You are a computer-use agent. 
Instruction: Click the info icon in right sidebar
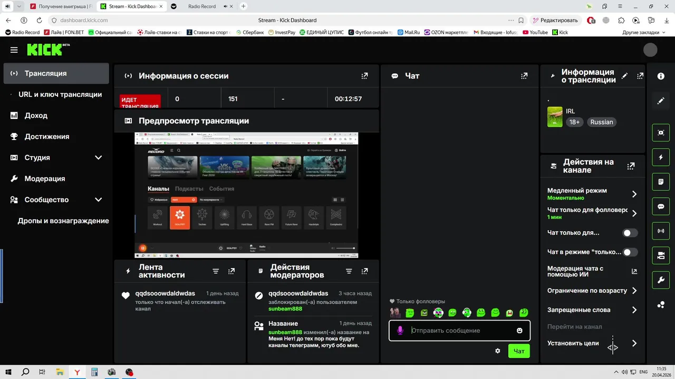(661, 76)
